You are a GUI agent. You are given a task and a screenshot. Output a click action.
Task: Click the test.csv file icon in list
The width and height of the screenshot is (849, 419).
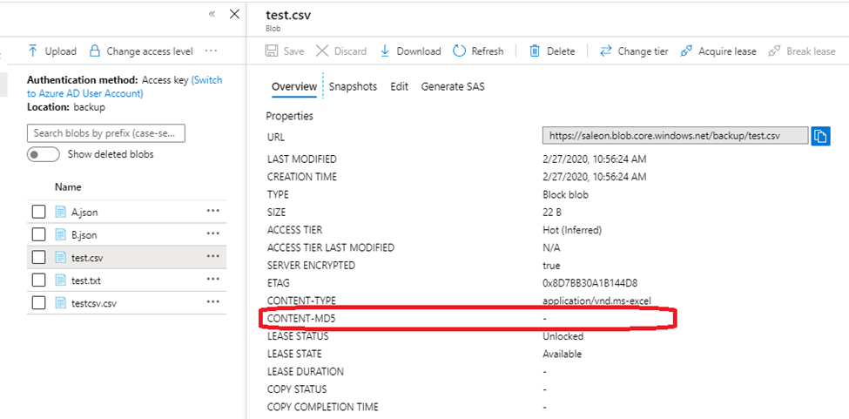[x=61, y=258]
